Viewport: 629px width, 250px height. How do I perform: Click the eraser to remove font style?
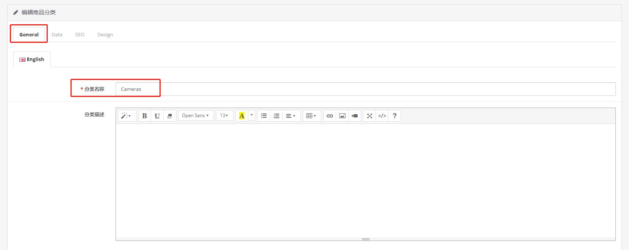tap(169, 116)
